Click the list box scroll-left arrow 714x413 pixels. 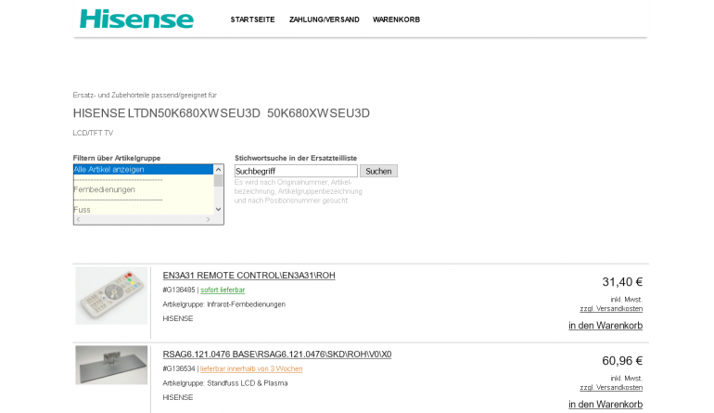(x=78, y=219)
